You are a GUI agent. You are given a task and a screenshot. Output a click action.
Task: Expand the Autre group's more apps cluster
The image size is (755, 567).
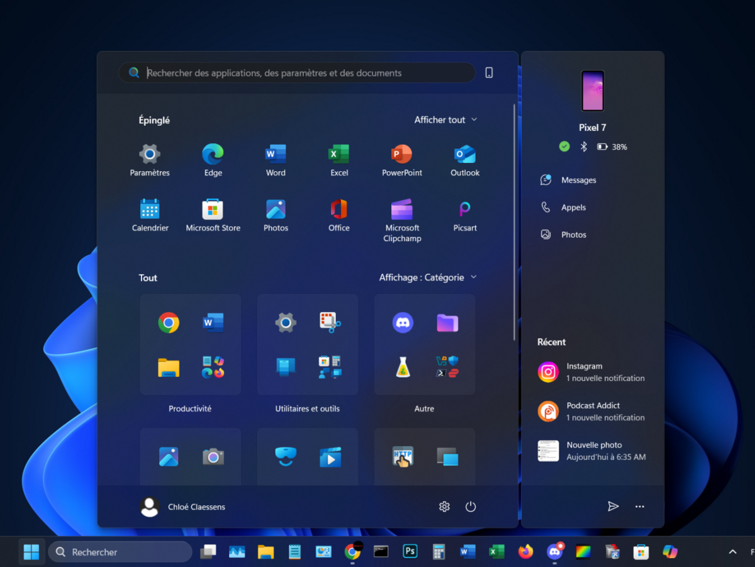(x=447, y=368)
